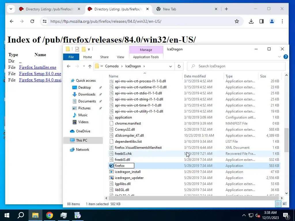Image resolution: width=295 pixels, height=221 pixels.
Task: Close the New Tab tab
Action: pyautogui.click(x=216, y=9)
